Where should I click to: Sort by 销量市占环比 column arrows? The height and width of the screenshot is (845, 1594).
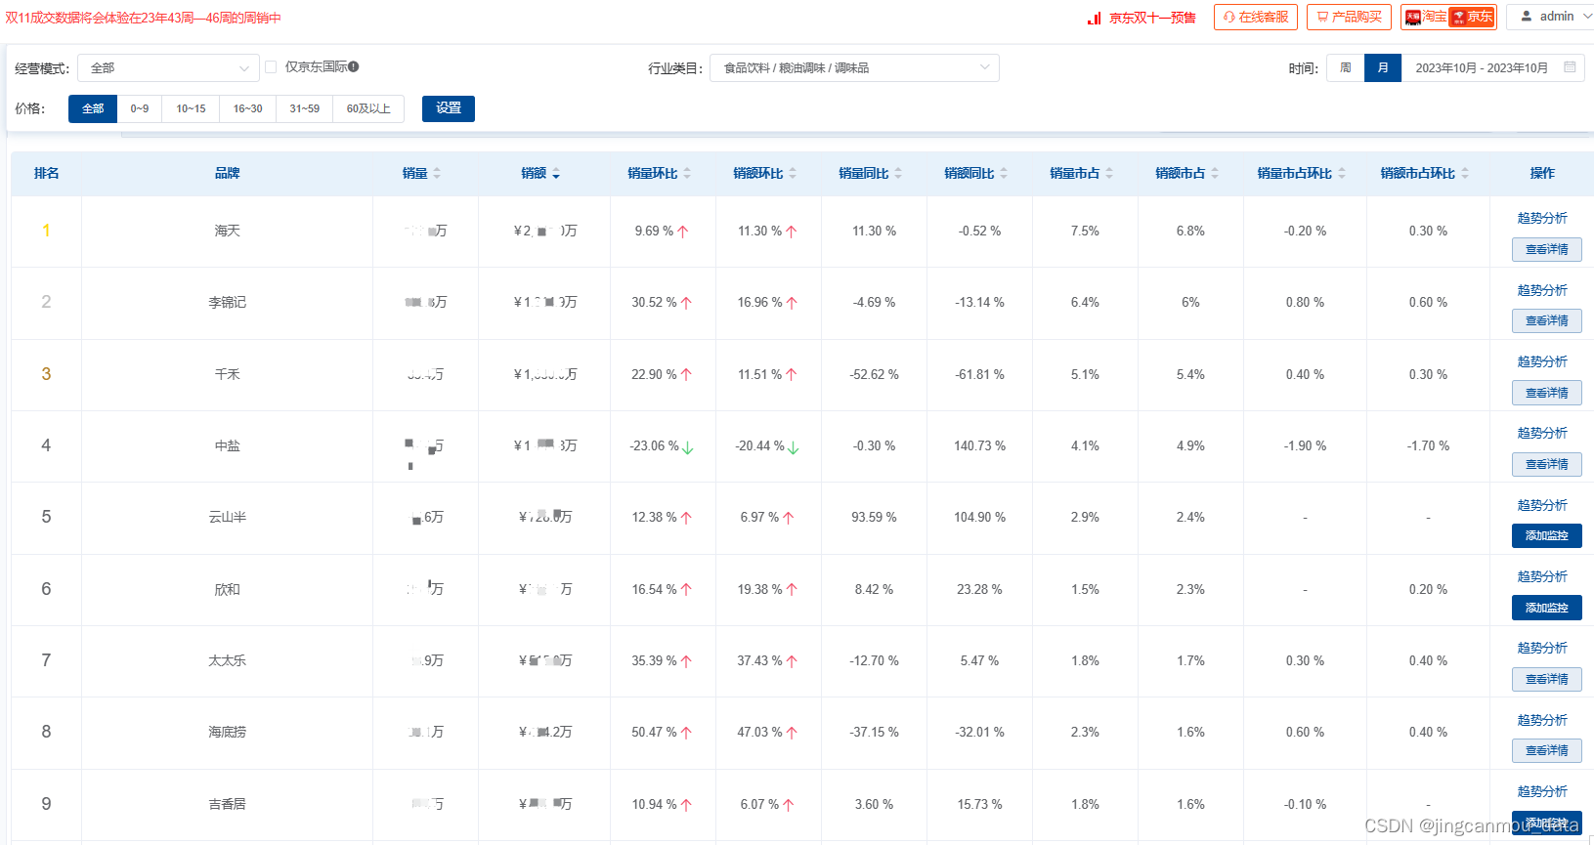pyautogui.click(x=1342, y=173)
